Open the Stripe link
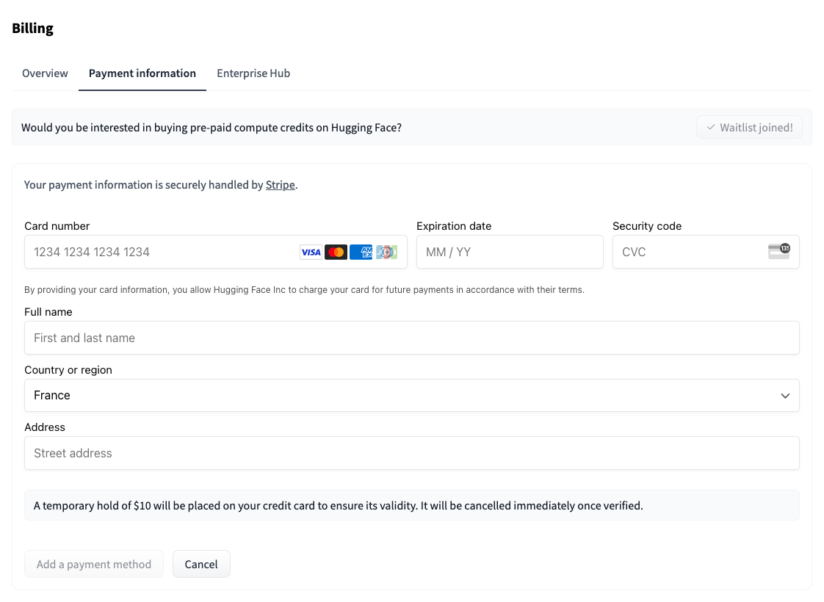The height and width of the screenshot is (602, 824). point(280,184)
